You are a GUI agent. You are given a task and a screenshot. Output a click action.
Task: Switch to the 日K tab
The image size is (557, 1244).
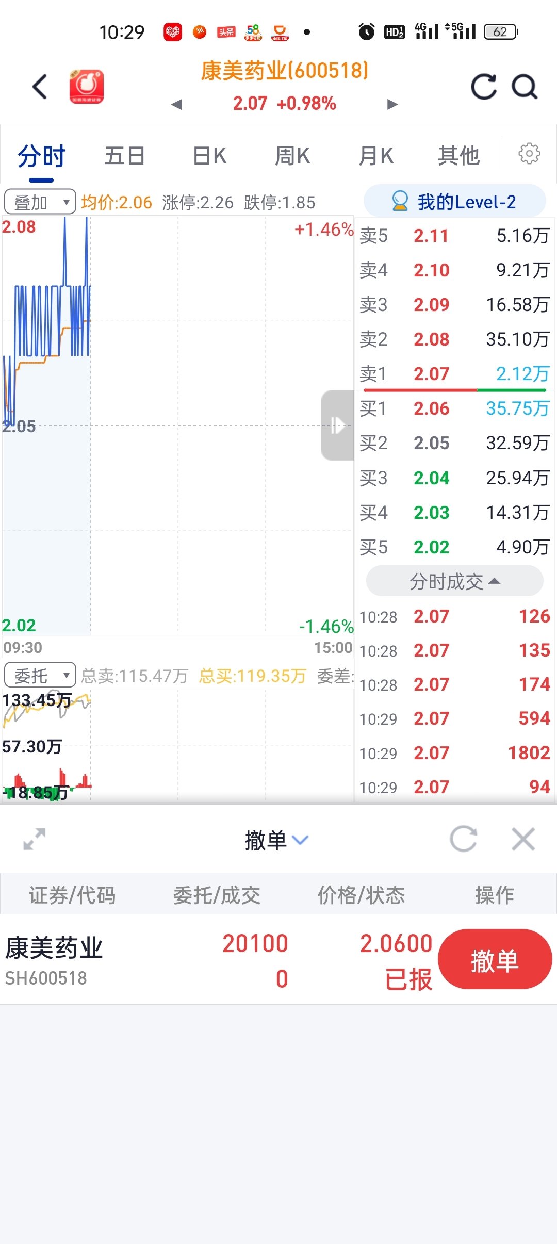click(209, 155)
